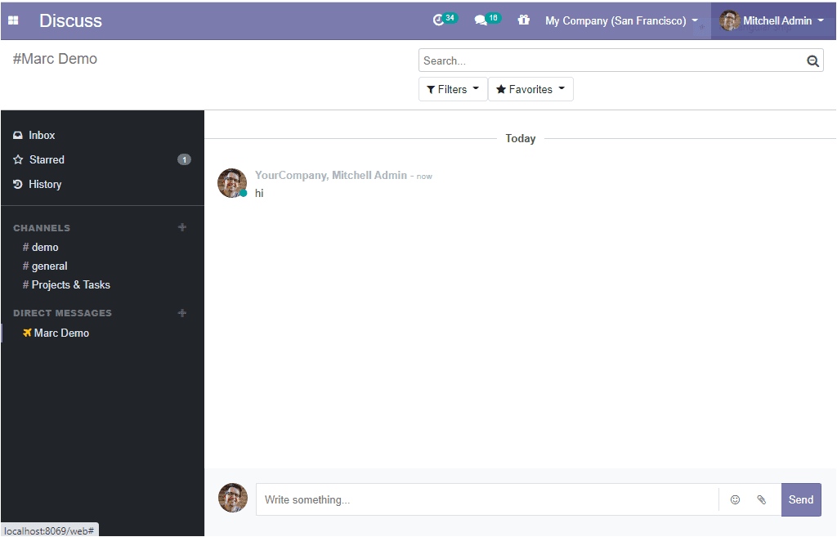Click the Send button
837x537 pixels.
coord(801,499)
